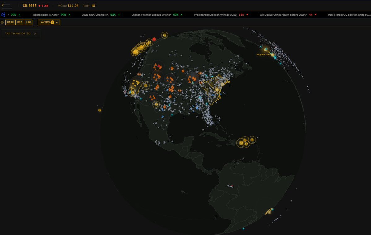Open the LAYERS dropdown
Image resolution: width=371 pixels, height=235 pixels.
click(x=48, y=22)
